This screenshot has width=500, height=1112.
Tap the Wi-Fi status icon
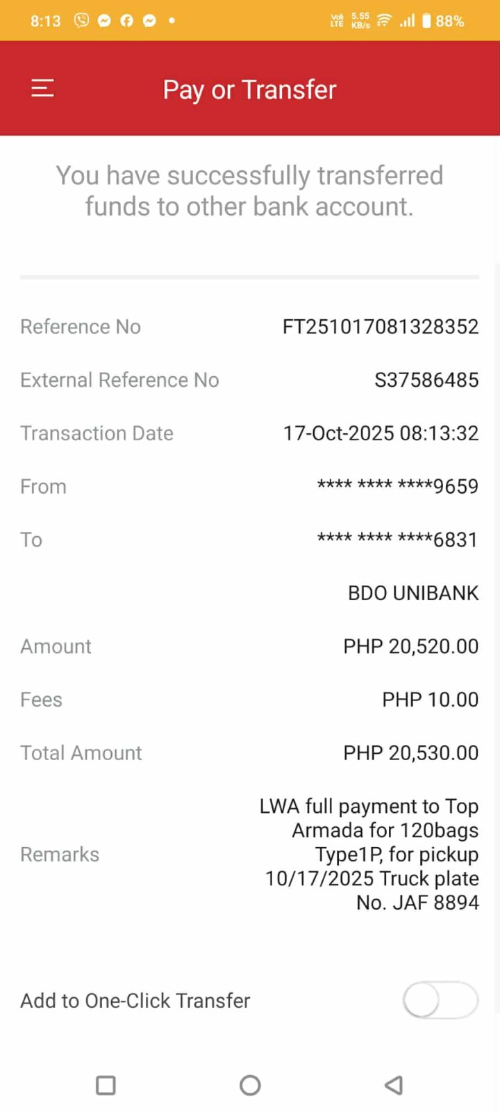pyautogui.click(x=383, y=20)
